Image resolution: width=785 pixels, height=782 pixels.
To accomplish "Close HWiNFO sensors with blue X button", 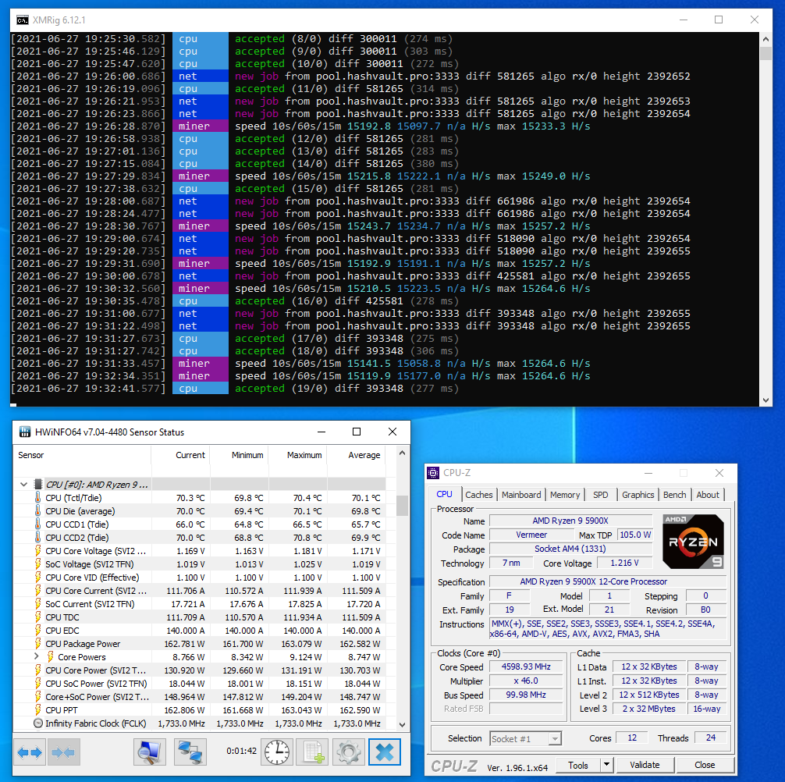I will (x=385, y=752).
